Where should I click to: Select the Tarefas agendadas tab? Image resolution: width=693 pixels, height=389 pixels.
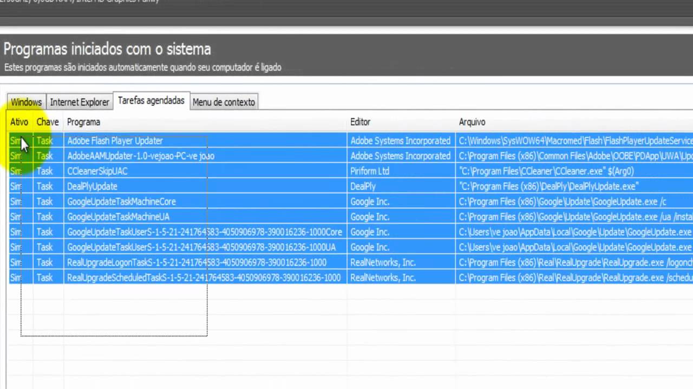coord(151,100)
